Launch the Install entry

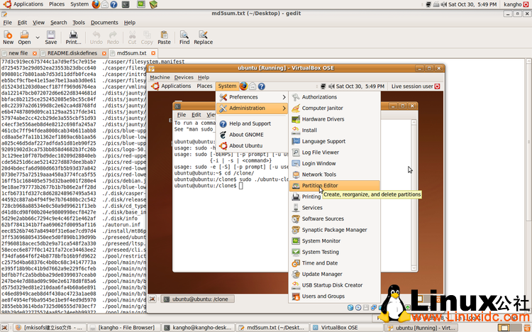(335, 131)
